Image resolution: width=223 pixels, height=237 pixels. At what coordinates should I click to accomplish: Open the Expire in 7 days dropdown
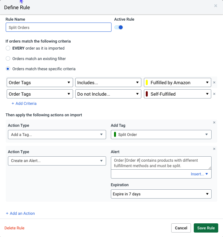pyautogui.click(x=161, y=194)
